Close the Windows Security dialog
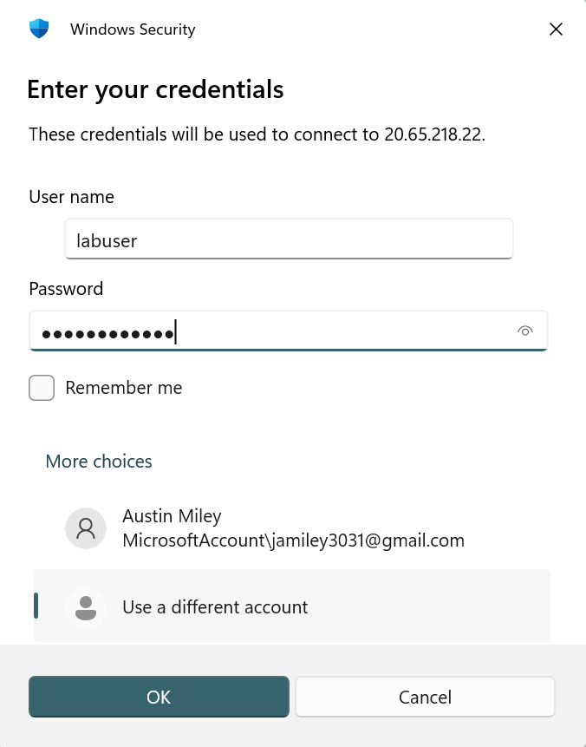This screenshot has height=747, width=586. click(x=557, y=29)
